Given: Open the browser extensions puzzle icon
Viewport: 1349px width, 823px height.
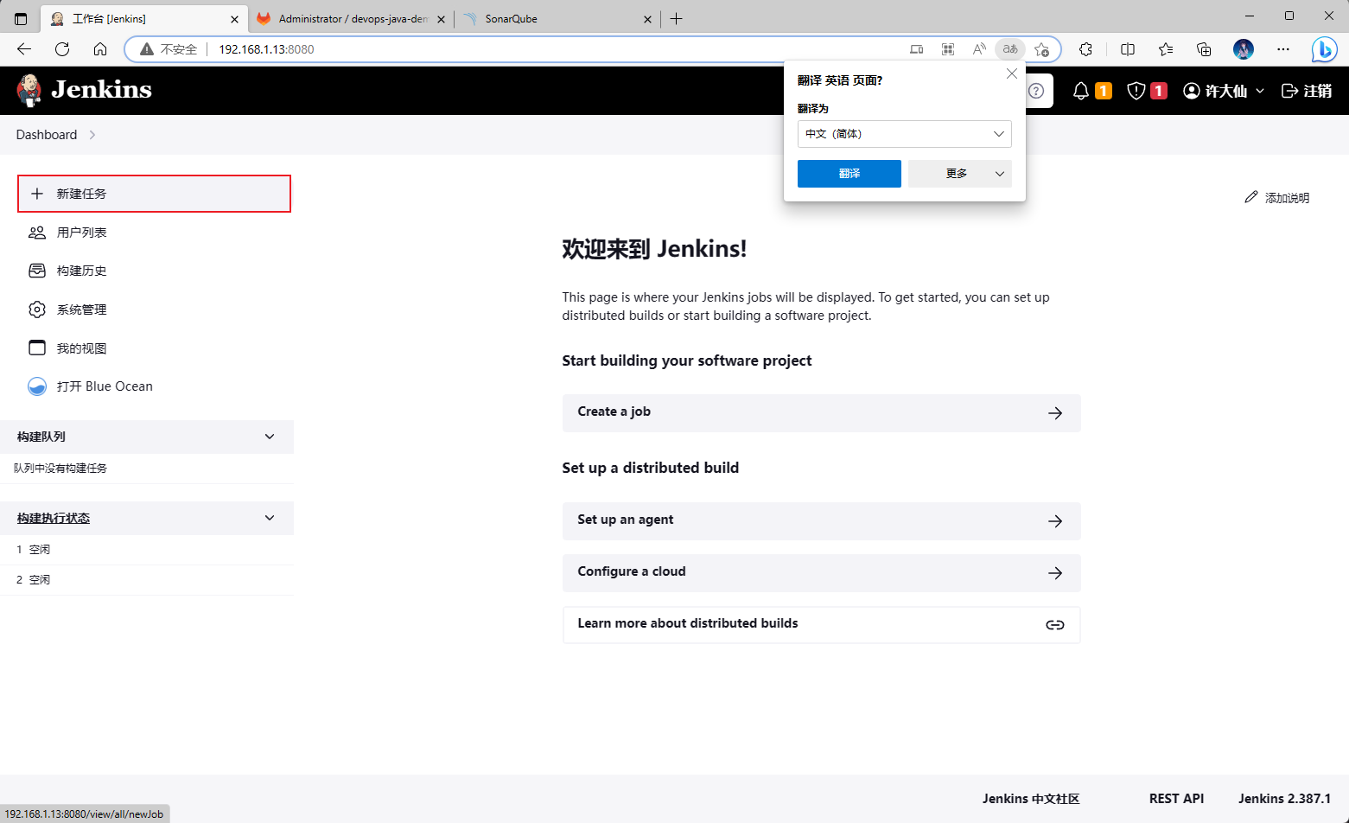Looking at the screenshot, I should 1086,49.
